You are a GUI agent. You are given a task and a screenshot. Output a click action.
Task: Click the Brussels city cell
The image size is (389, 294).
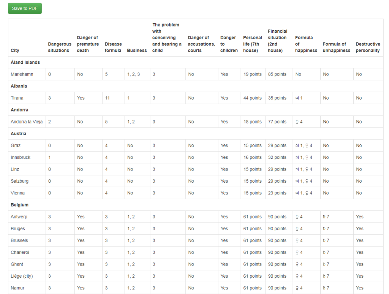(19, 240)
